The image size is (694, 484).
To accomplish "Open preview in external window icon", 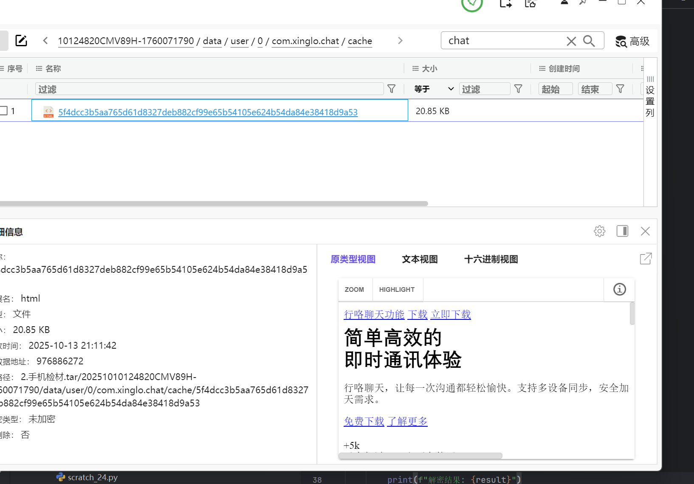I will (x=646, y=258).
